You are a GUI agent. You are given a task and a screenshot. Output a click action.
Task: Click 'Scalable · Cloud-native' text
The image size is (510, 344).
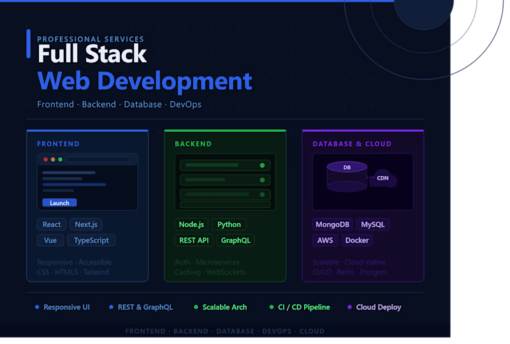(349, 262)
